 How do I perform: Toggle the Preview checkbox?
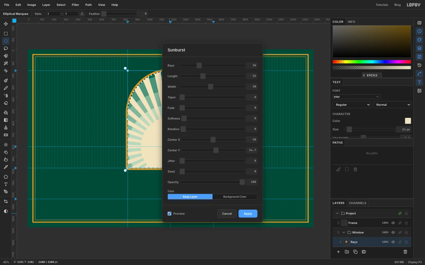(x=169, y=214)
